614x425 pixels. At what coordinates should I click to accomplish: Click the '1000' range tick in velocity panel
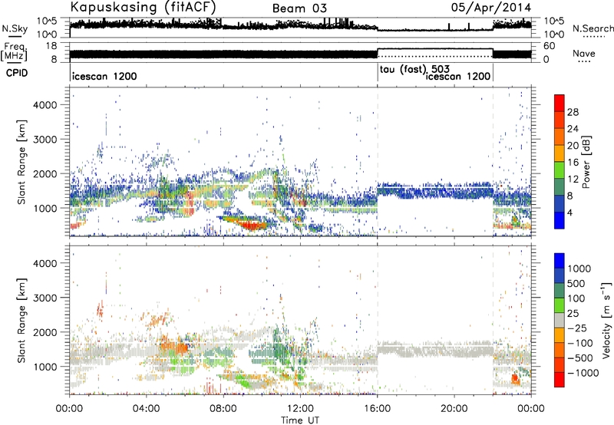click(x=45, y=366)
